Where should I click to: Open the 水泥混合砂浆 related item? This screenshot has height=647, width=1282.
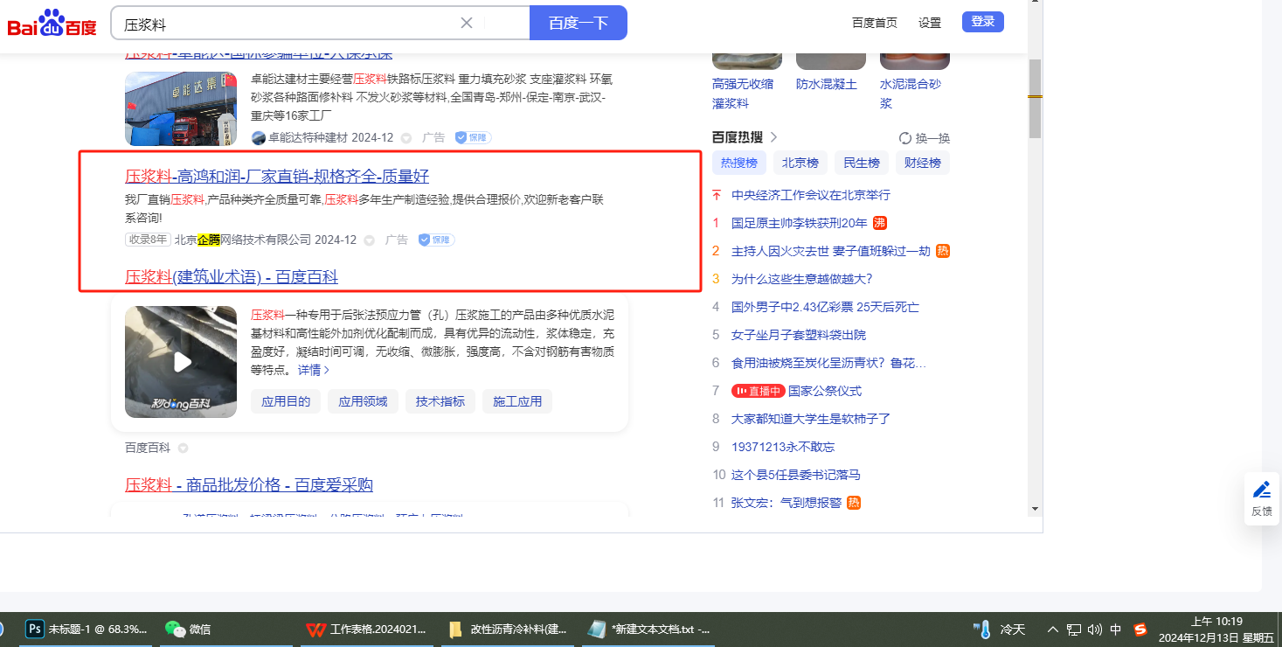pyautogui.click(x=911, y=94)
